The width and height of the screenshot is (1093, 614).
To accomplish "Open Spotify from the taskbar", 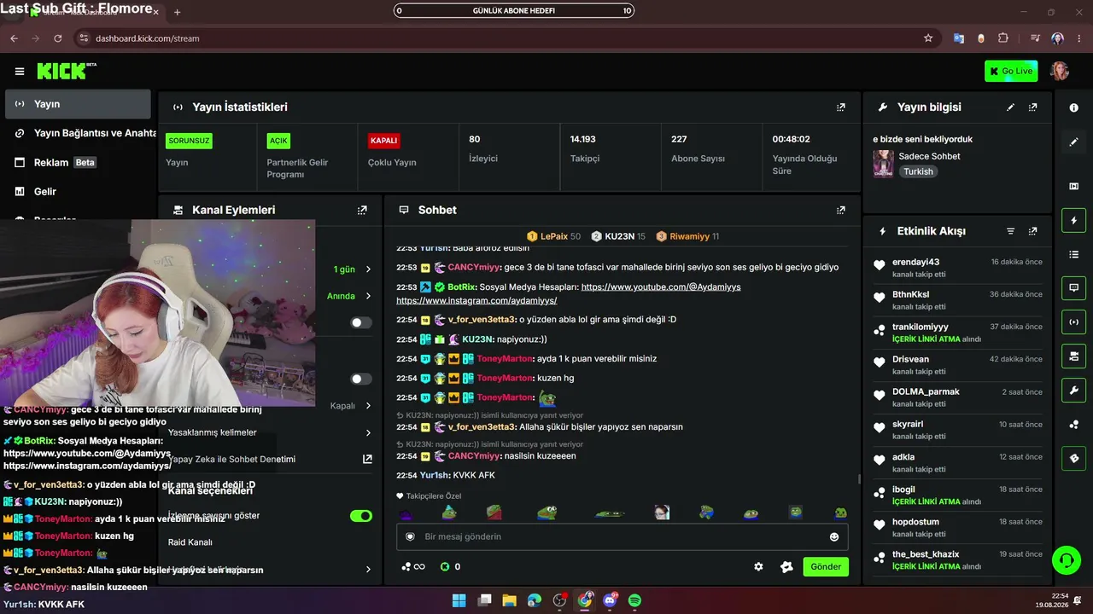I will pos(635,600).
